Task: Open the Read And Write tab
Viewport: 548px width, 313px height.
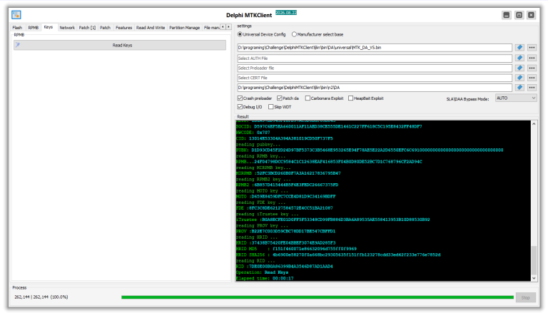Action: coord(151,28)
